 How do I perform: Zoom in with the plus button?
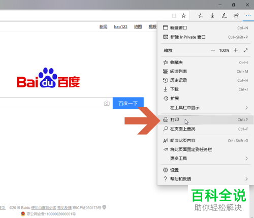point(236,50)
